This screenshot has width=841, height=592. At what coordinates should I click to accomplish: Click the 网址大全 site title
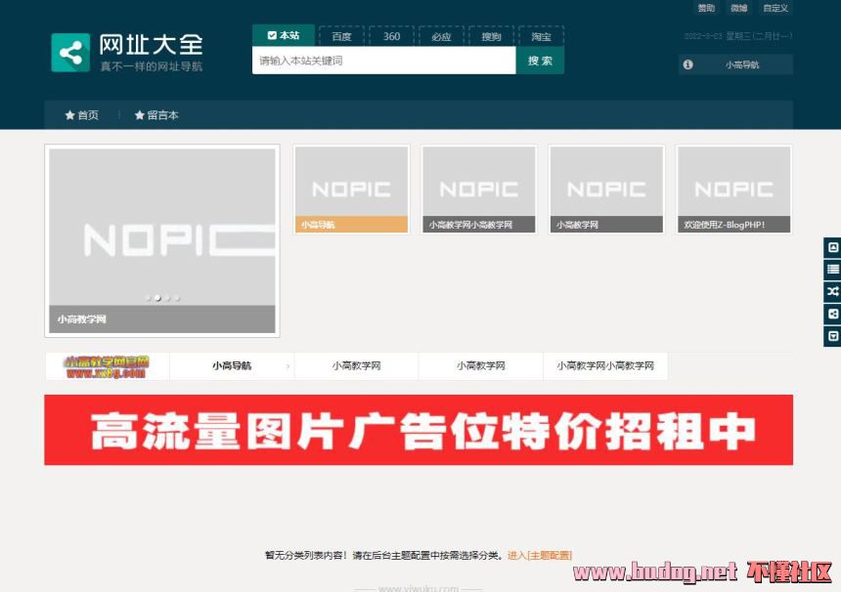coord(151,45)
